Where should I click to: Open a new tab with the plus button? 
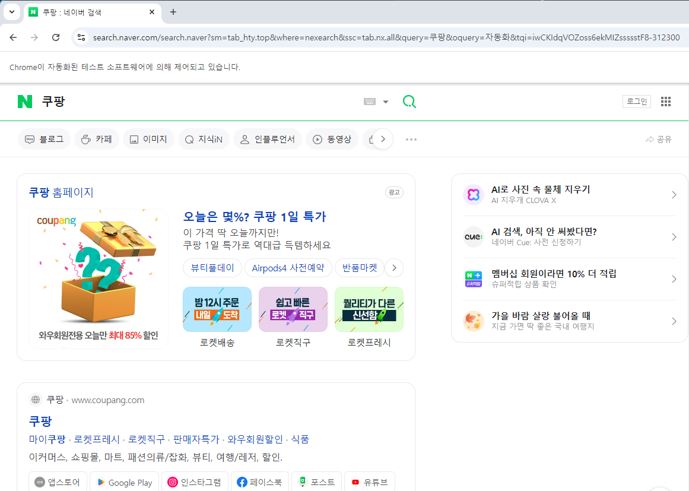[173, 12]
